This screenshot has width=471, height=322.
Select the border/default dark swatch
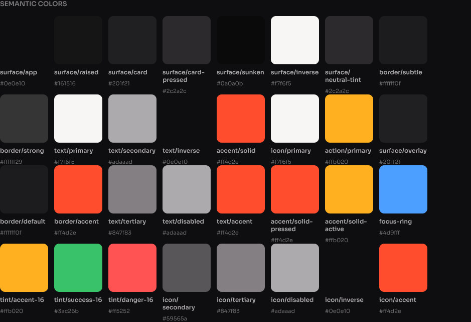(24, 189)
